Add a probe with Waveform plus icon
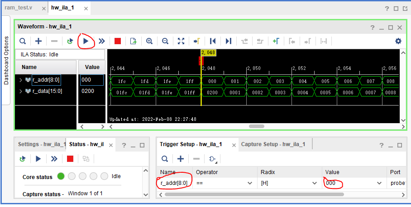The height and width of the screenshot is (207, 411). [x=38, y=41]
